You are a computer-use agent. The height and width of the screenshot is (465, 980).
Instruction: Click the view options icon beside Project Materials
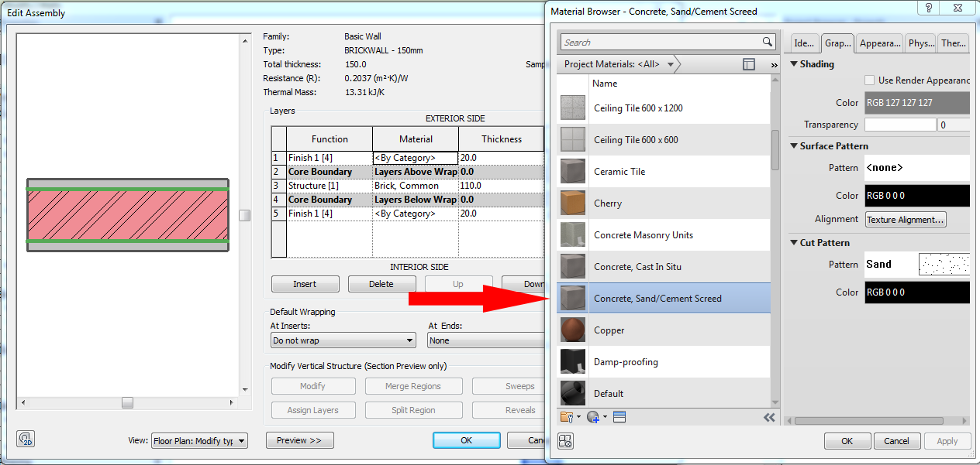click(748, 64)
